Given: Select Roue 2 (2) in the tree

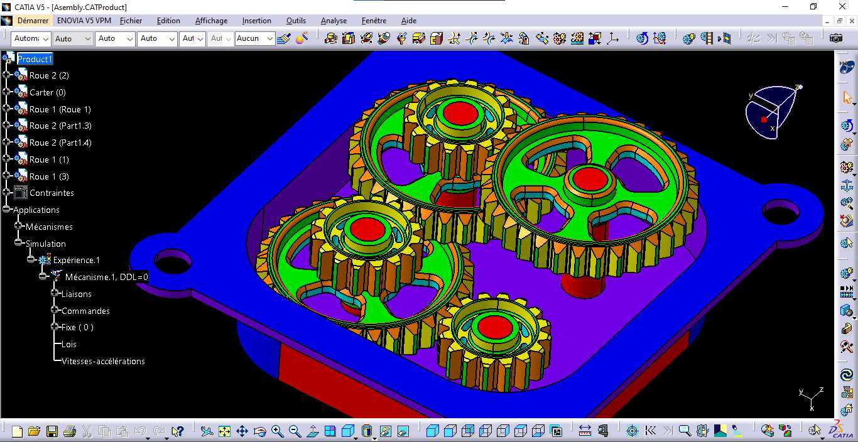Looking at the screenshot, I should coord(49,75).
